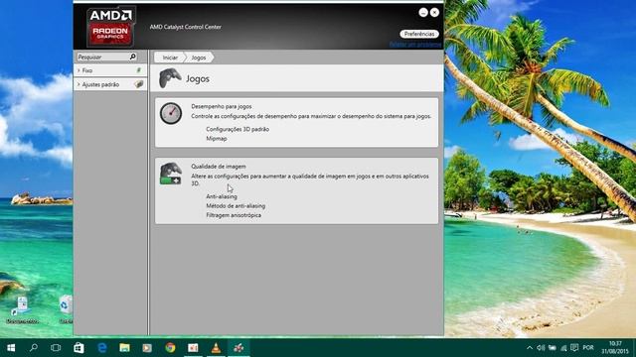This screenshot has height=357, width=636.
Task: Minimize the Catalyst Control Center window
Action: [423, 13]
